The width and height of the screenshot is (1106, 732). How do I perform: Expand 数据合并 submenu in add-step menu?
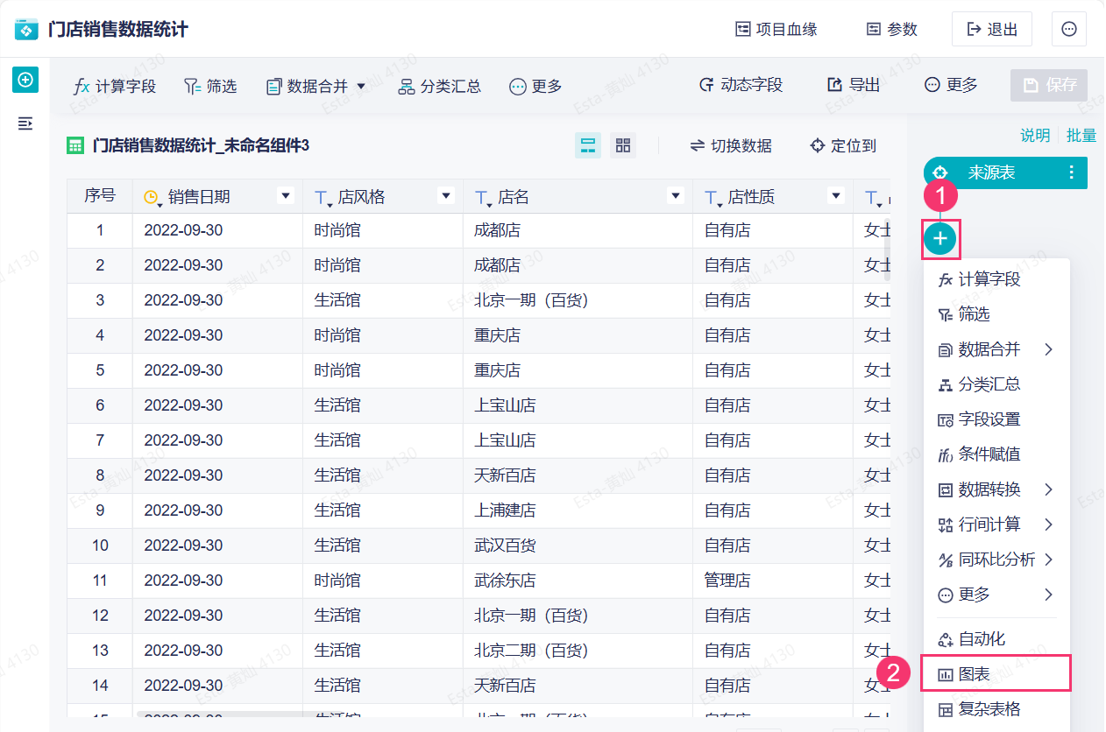[996, 349]
